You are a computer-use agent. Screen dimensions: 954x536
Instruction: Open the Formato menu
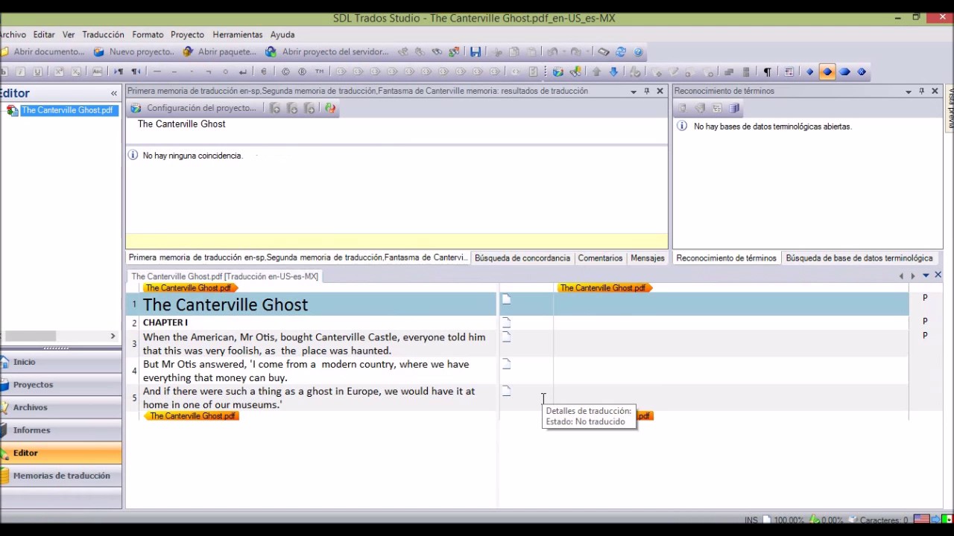(148, 35)
